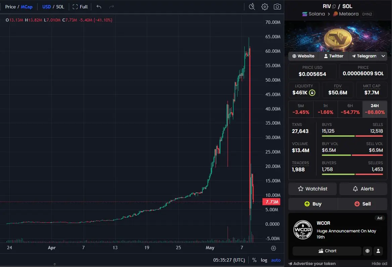Open the WCOR ad profile person icon

point(378,251)
